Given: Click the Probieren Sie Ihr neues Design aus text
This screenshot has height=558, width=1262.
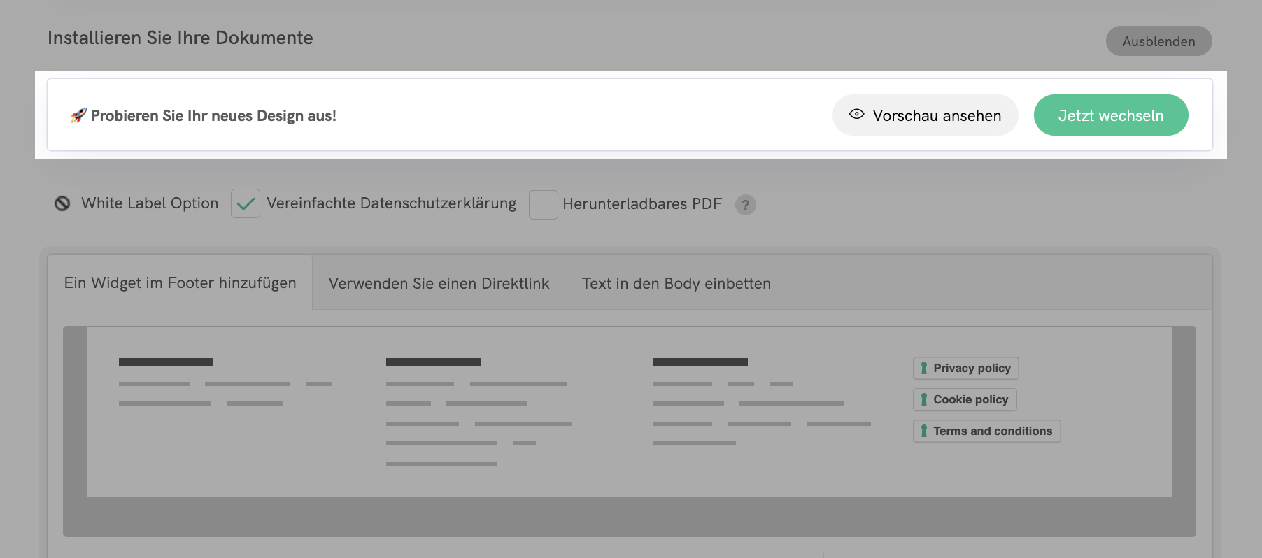Looking at the screenshot, I should (213, 116).
